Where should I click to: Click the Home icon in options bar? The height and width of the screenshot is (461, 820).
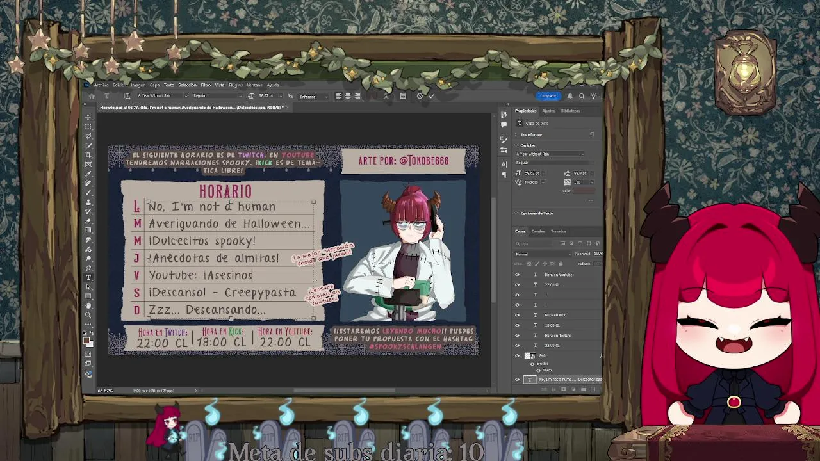click(x=92, y=96)
